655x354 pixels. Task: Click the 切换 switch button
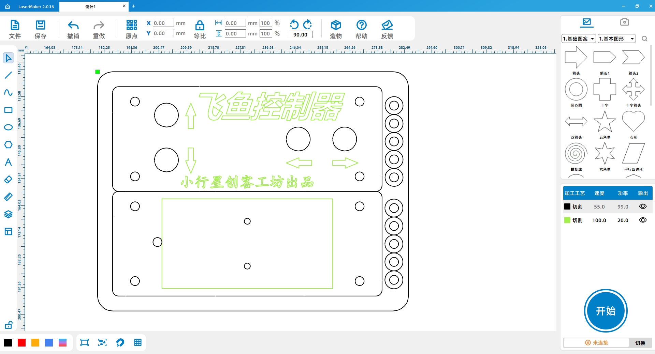coord(640,343)
